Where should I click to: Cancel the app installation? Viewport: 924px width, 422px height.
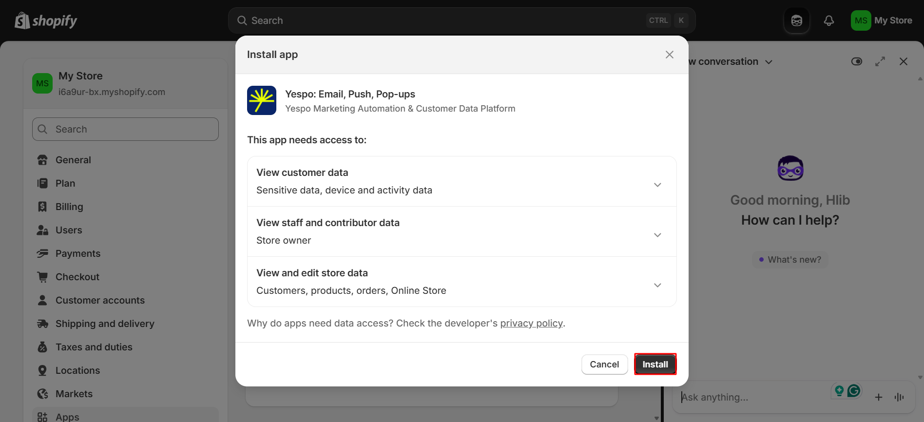[604, 364]
